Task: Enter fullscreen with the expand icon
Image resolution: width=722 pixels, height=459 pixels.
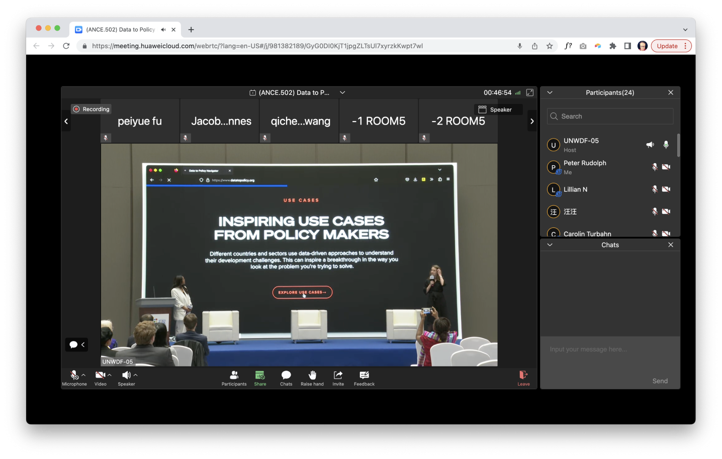Action: 529,92
